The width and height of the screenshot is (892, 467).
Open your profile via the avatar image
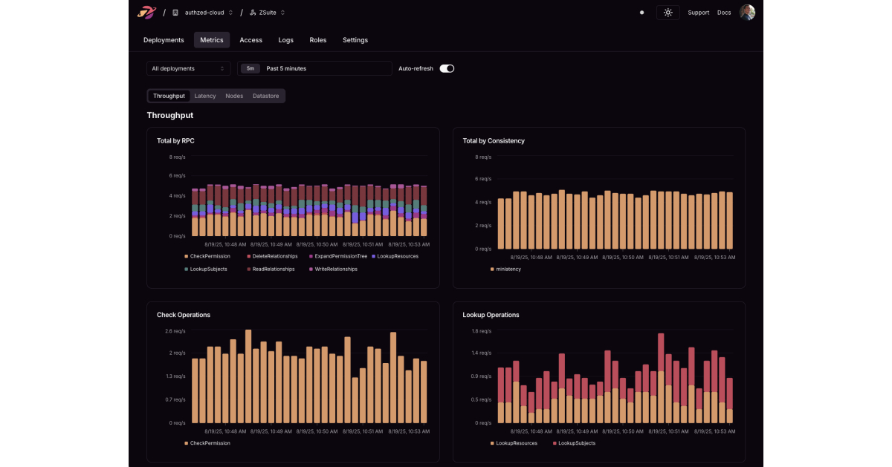[x=747, y=12]
